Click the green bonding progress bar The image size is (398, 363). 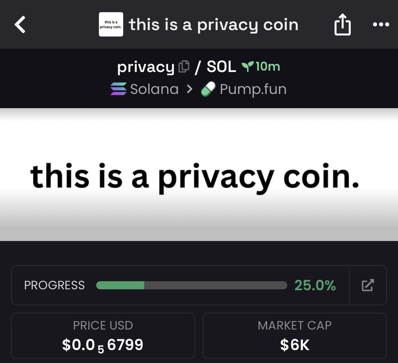pos(191,285)
